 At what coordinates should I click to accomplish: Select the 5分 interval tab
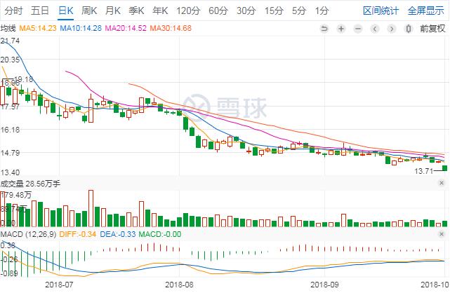pyautogui.click(x=299, y=11)
